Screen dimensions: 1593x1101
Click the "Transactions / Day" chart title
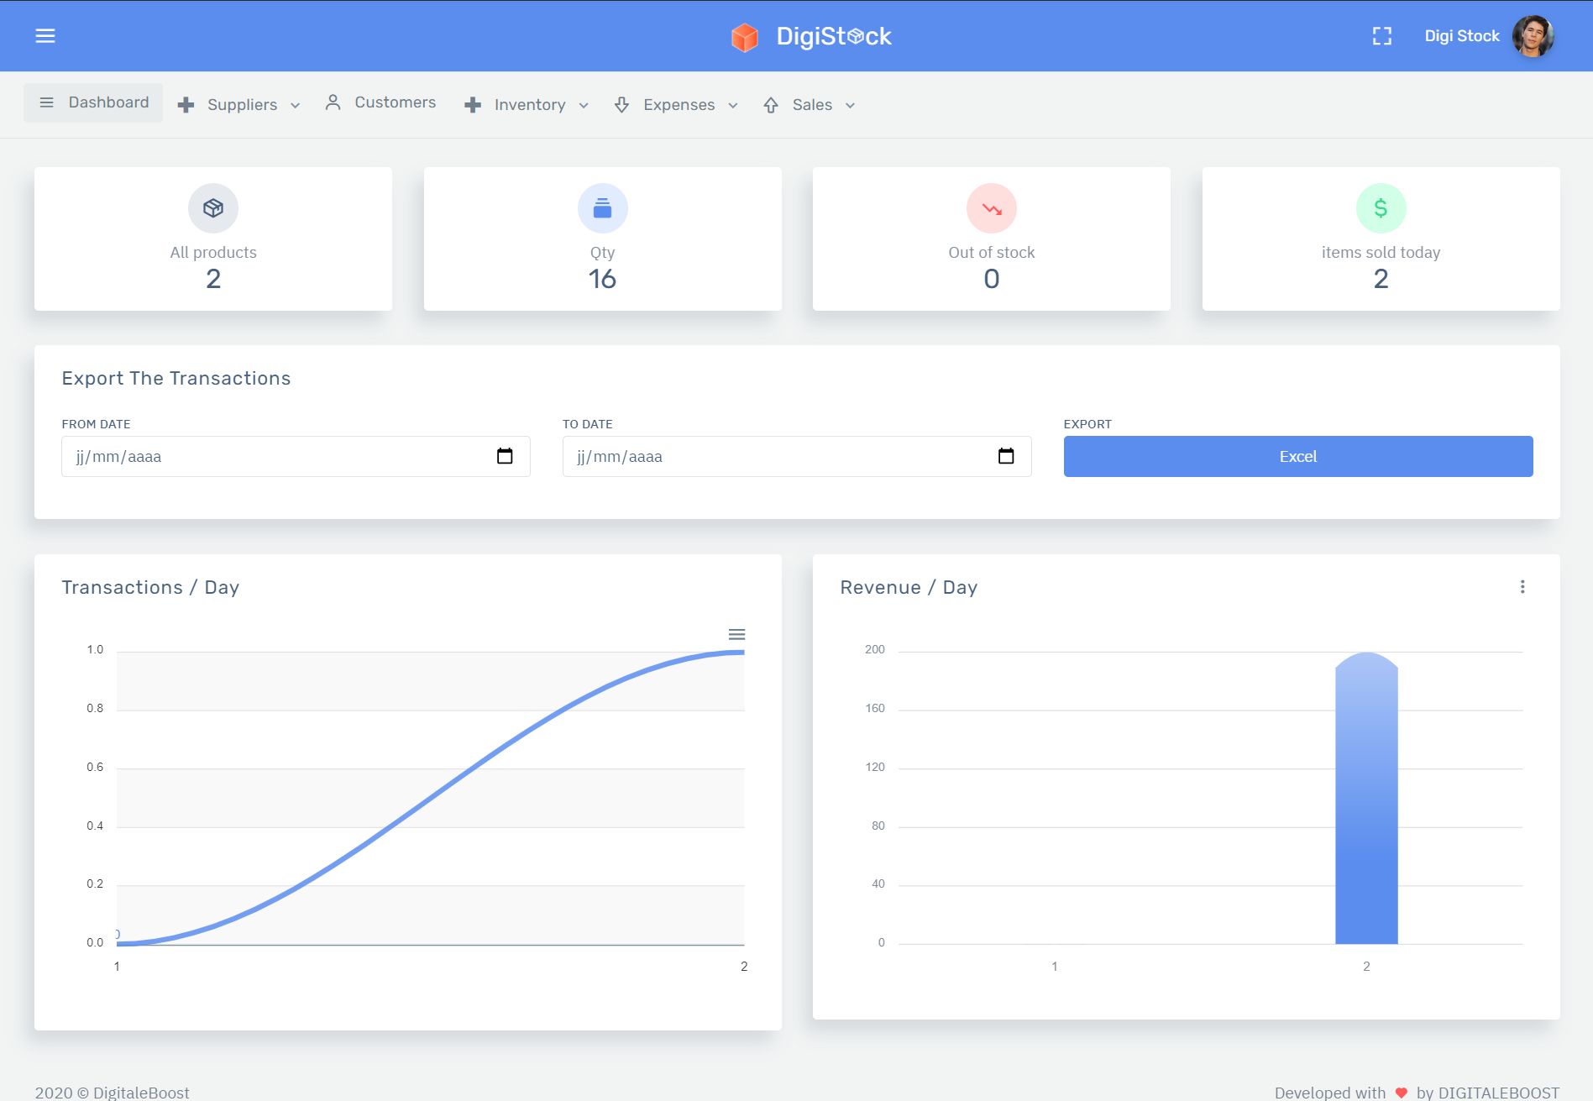[x=150, y=588]
